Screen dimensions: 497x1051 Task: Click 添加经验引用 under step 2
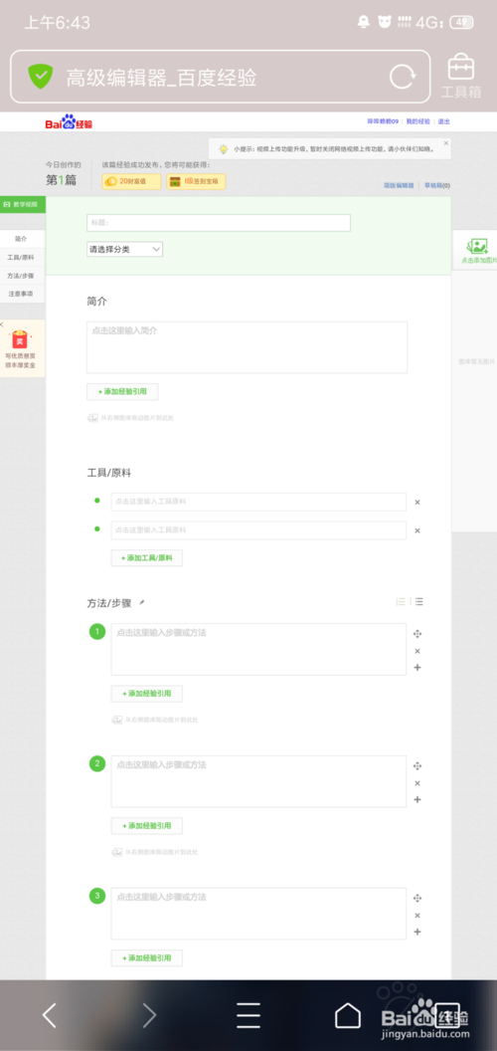click(x=147, y=826)
